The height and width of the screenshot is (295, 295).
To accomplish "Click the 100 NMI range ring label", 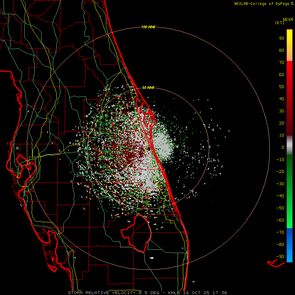I will click(x=148, y=27).
